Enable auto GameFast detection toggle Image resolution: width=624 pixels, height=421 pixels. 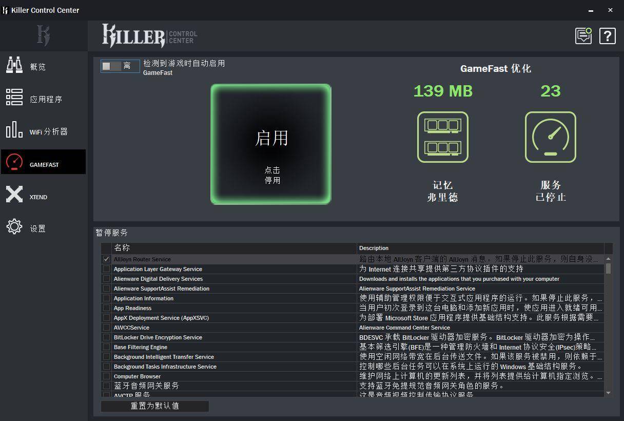[120, 66]
